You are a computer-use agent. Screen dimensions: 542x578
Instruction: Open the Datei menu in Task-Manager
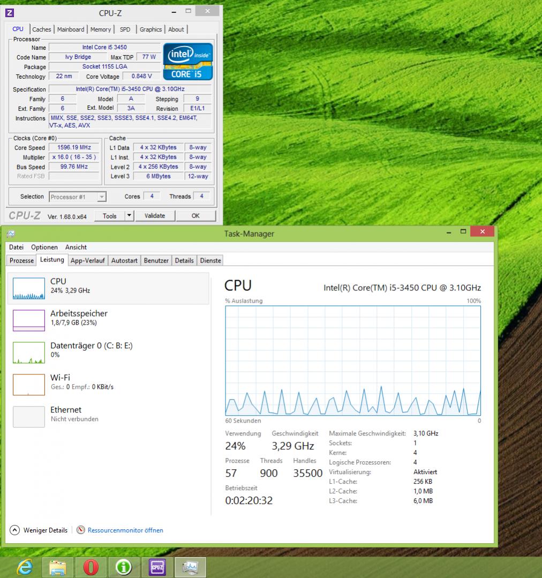tap(16, 247)
